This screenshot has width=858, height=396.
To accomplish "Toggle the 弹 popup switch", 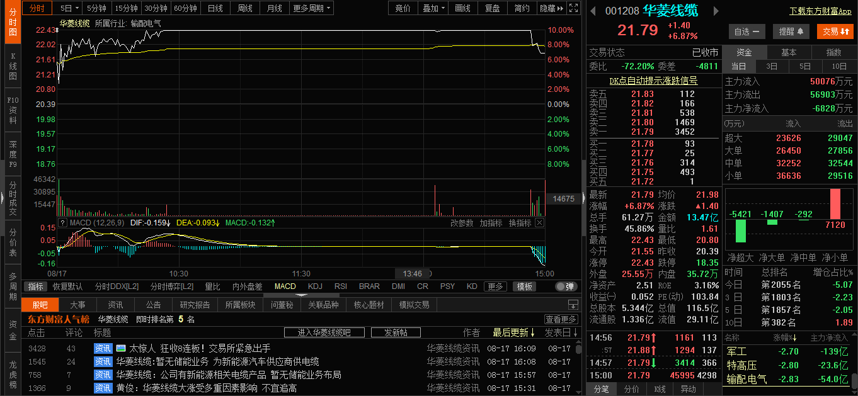I will pyautogui.click(x=566, y=286).
